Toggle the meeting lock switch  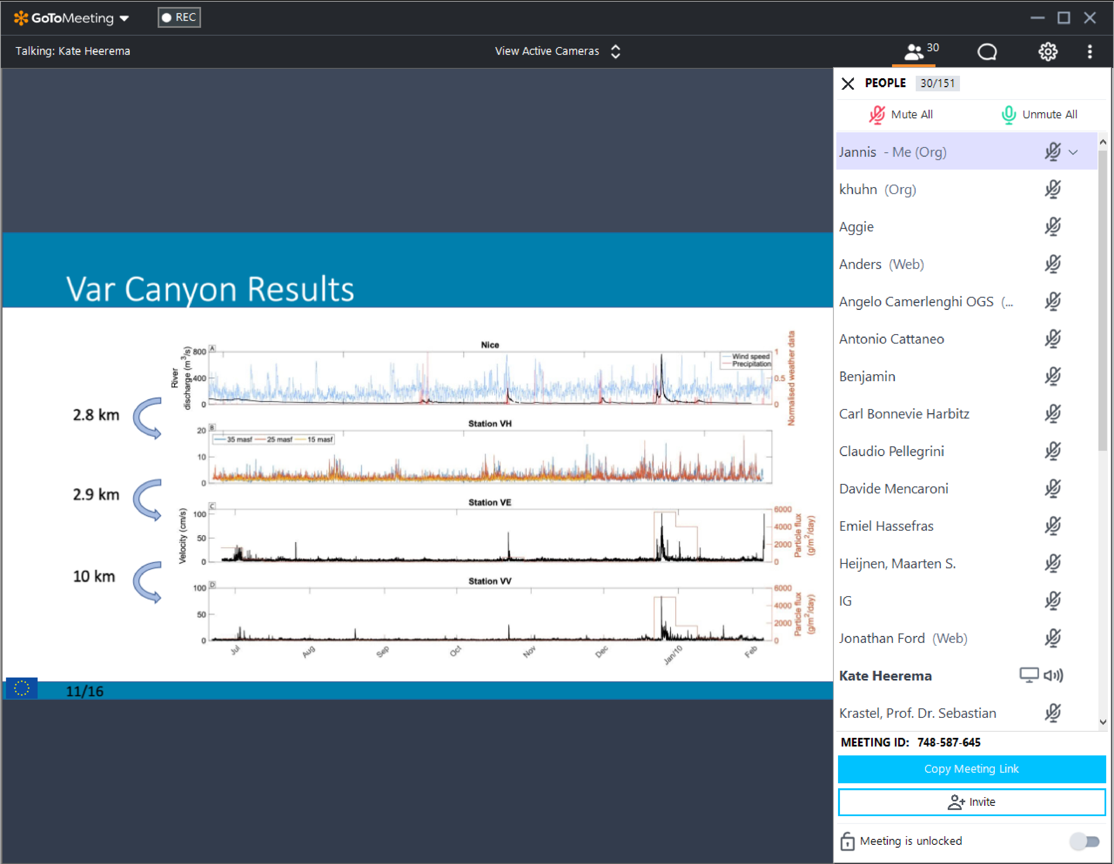tap(1085, 841)
